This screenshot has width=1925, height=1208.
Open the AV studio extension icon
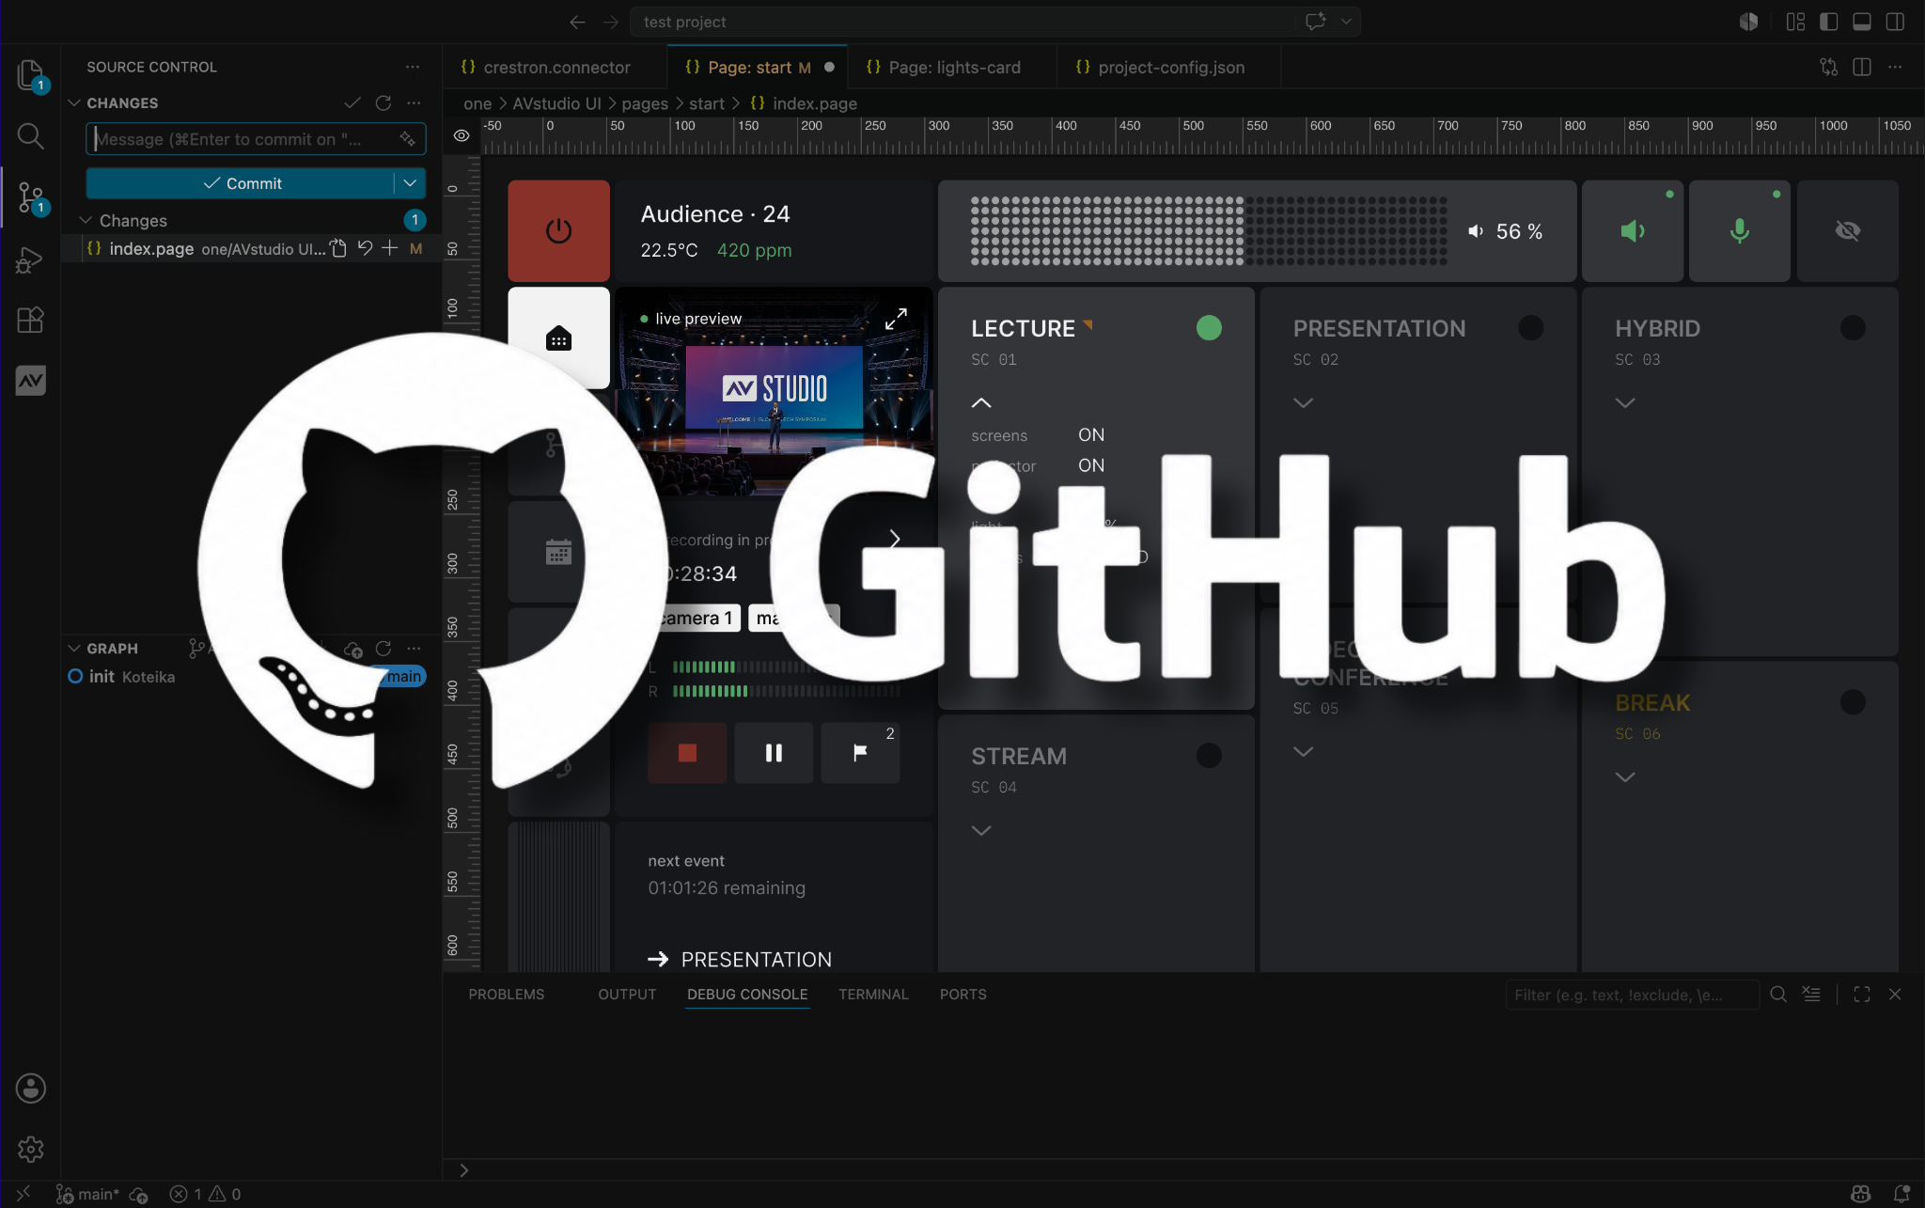[30, 381]
